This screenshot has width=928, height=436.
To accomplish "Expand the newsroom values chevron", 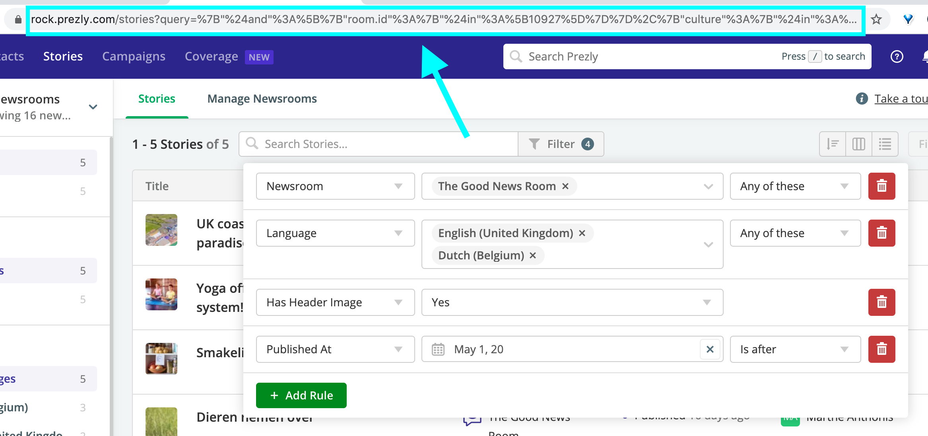I will 708,186.
